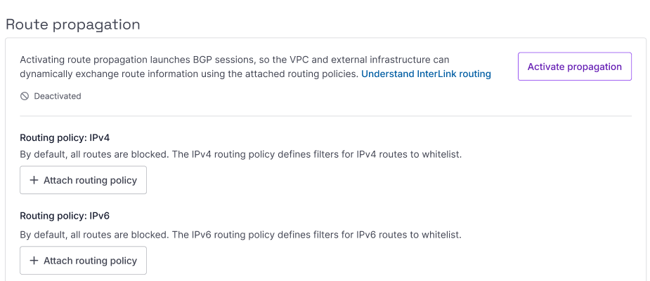Open the Understand InterLink routing link
The image size is (650, 281).
pos(426,74)
